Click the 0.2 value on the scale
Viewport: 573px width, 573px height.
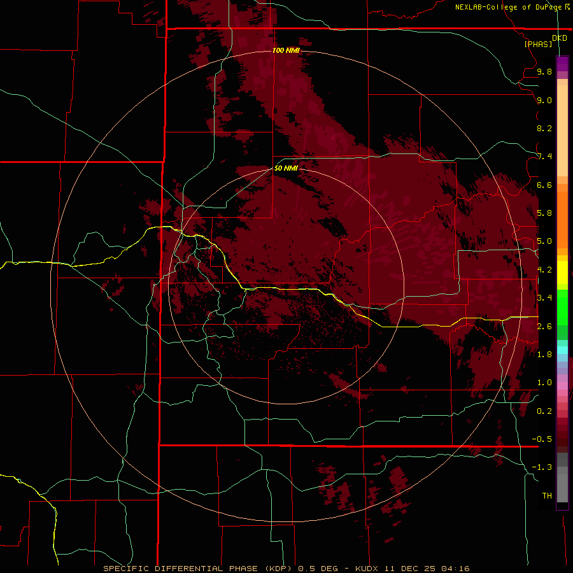tap(544, 411)
